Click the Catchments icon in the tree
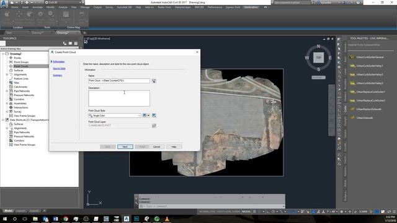Image resolution: width=397 pixels, height=223 pixels. (x=11, y=87)
